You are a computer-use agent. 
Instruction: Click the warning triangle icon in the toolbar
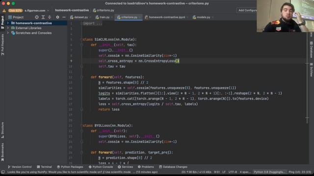coord(4,10)
